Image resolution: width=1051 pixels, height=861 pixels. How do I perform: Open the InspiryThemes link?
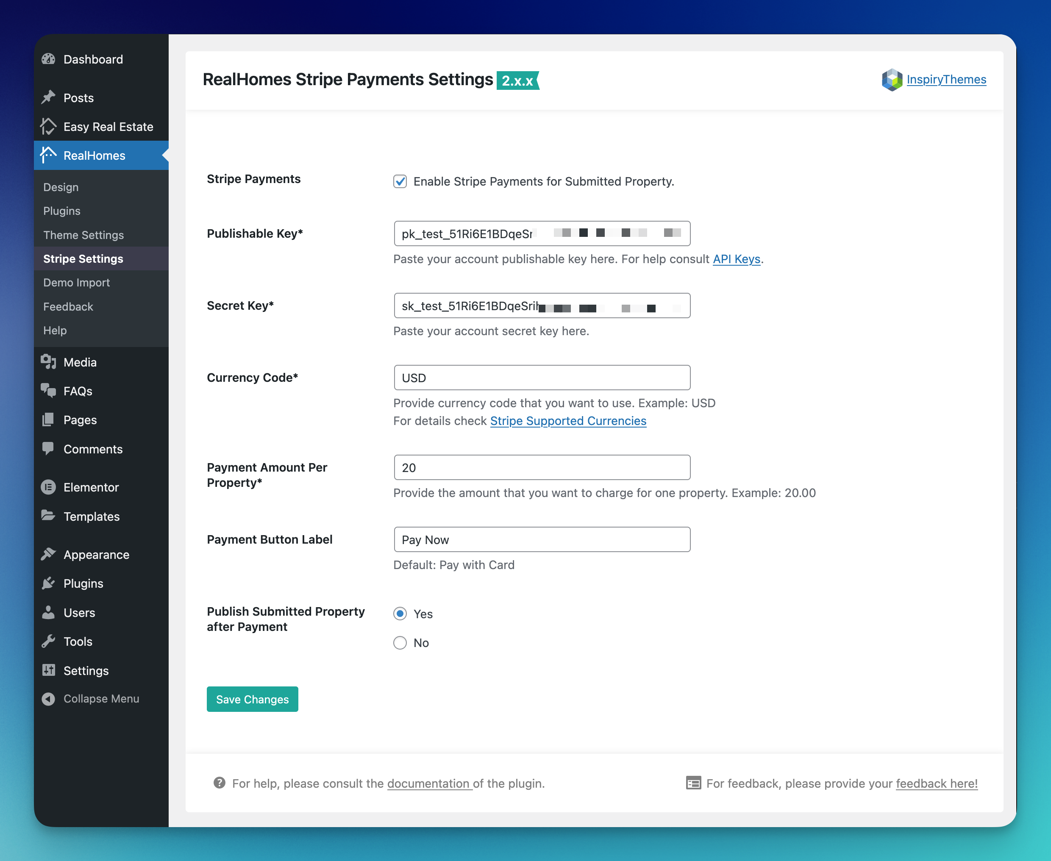point(946,79)
